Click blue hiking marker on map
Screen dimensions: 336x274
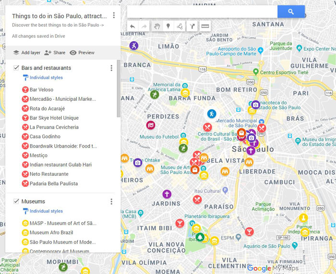click(x=212, y=114)
